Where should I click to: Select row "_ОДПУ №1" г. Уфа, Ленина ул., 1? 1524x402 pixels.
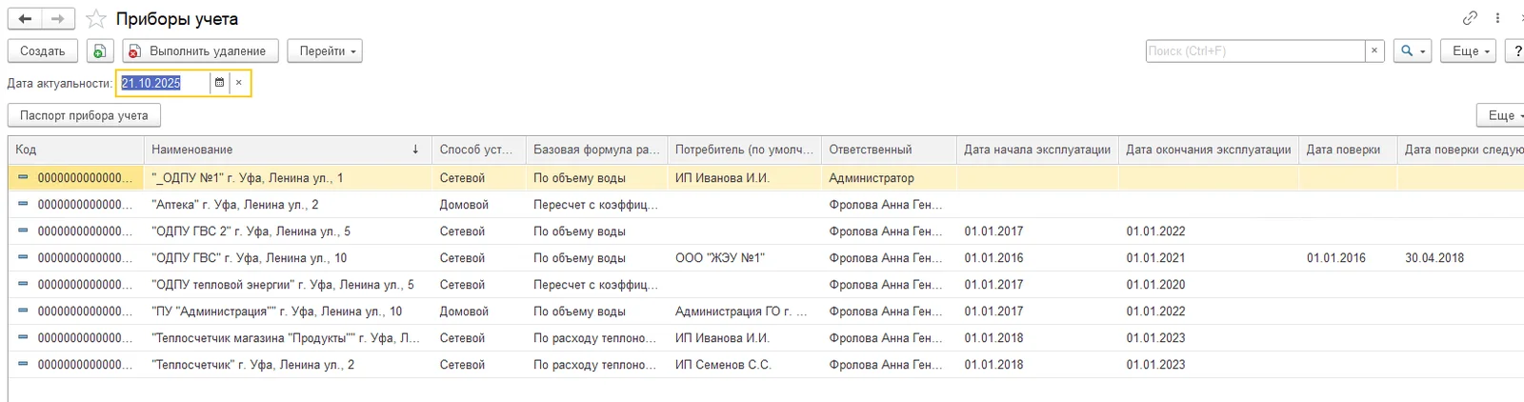tap(766, 178)
